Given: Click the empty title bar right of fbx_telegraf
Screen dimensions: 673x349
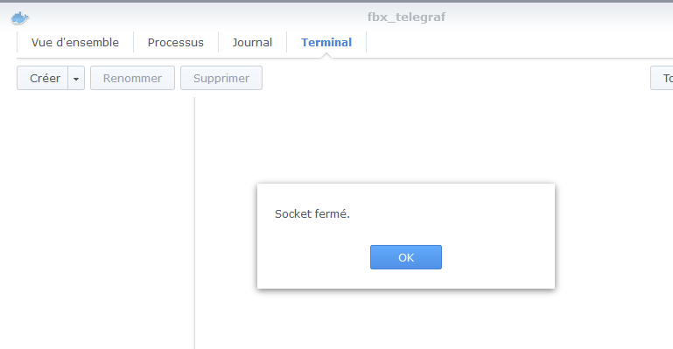Looking at the screenshot, I should (x=558, y=17).
